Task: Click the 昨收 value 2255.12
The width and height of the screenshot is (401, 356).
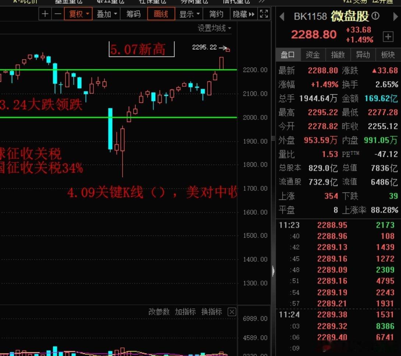Action: (383, 126)
